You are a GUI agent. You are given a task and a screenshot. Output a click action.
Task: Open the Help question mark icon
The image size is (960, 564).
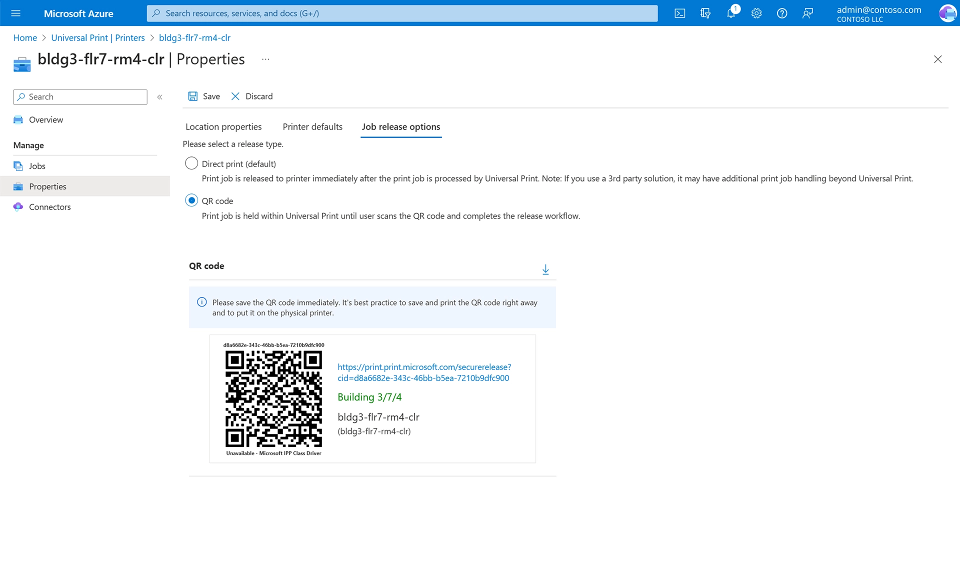pos(782,13)
